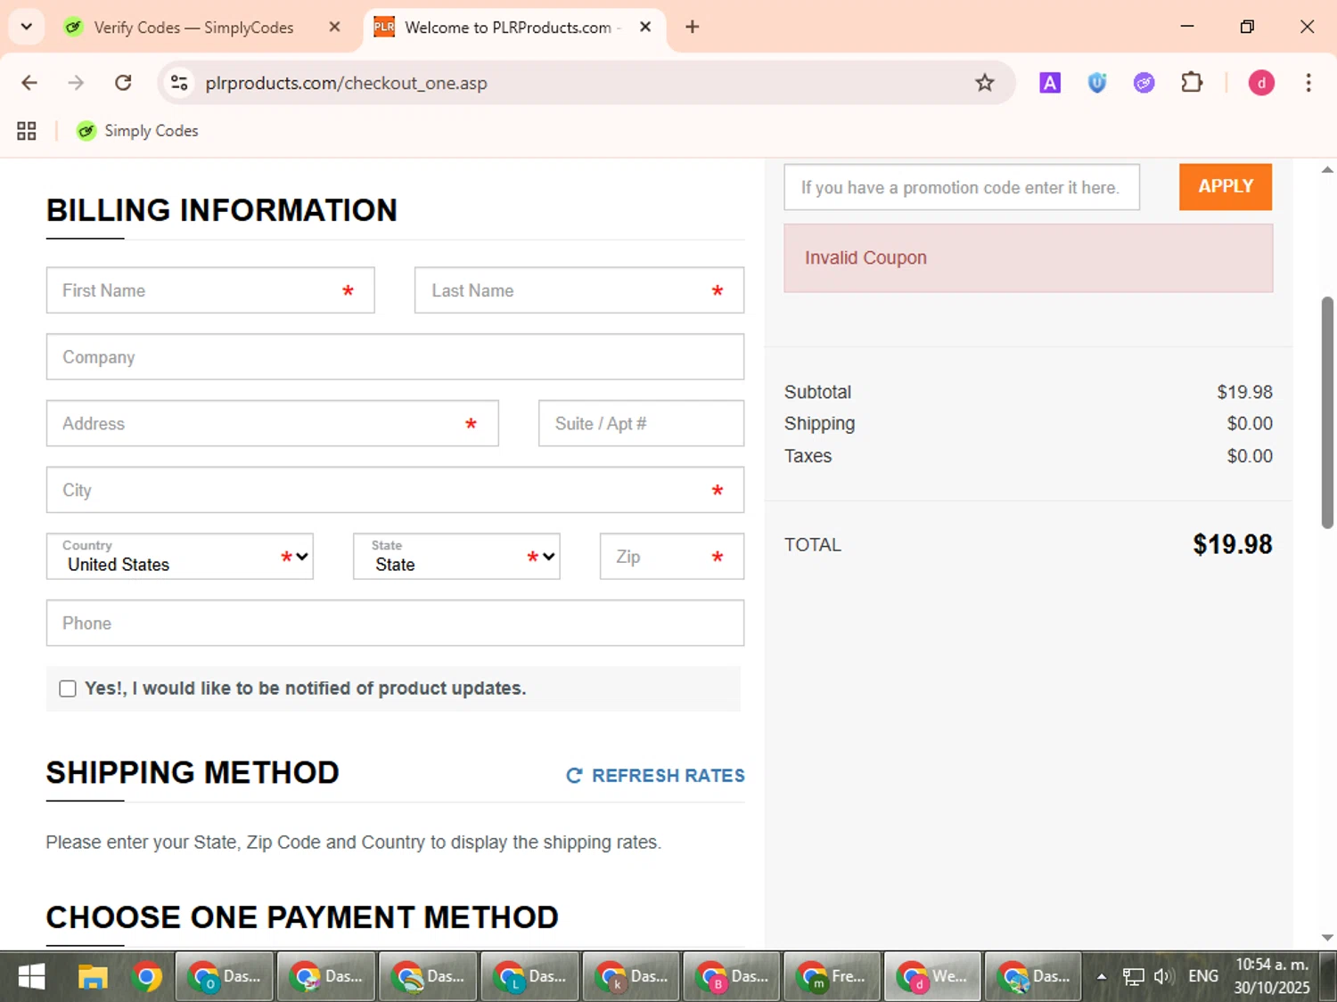1337x1002 pixels.
Task: Open the Simply Codes bookmark
Action: pos(137,131)
